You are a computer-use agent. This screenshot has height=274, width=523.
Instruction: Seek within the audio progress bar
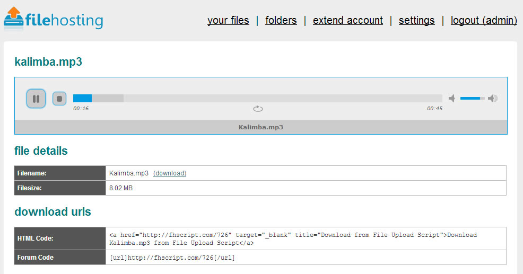257,99
